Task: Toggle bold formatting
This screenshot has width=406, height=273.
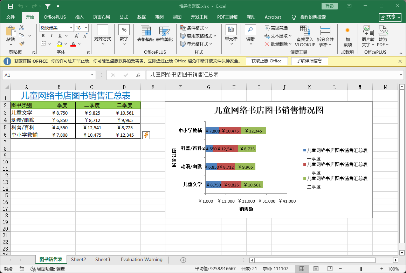Action: pyautogui.click(x=43, y=36)
